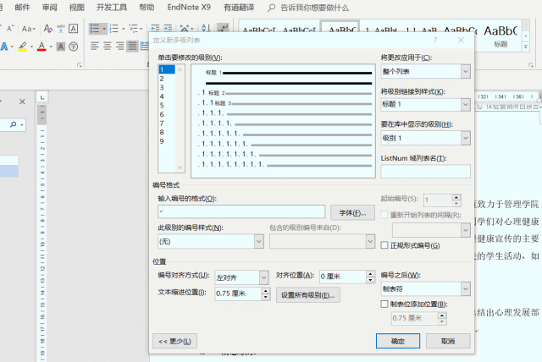Click the Bullets list icon
Image resolution: width=542 pixels, height=362 pixels.
click(95, 29)
